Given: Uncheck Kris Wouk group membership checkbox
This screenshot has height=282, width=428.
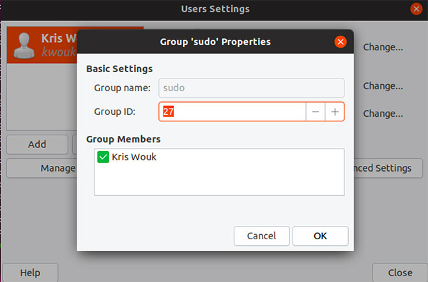Looking at the screenshot, I should pos(103,157).
